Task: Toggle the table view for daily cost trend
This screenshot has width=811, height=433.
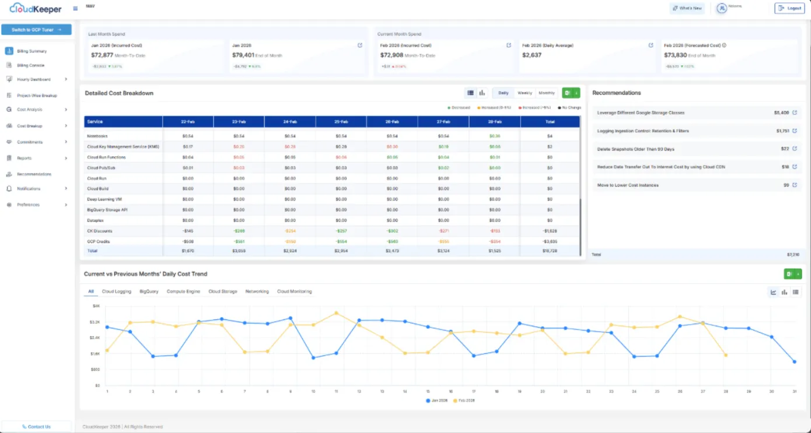Action: pyautogui.click(x=795, y=292)
